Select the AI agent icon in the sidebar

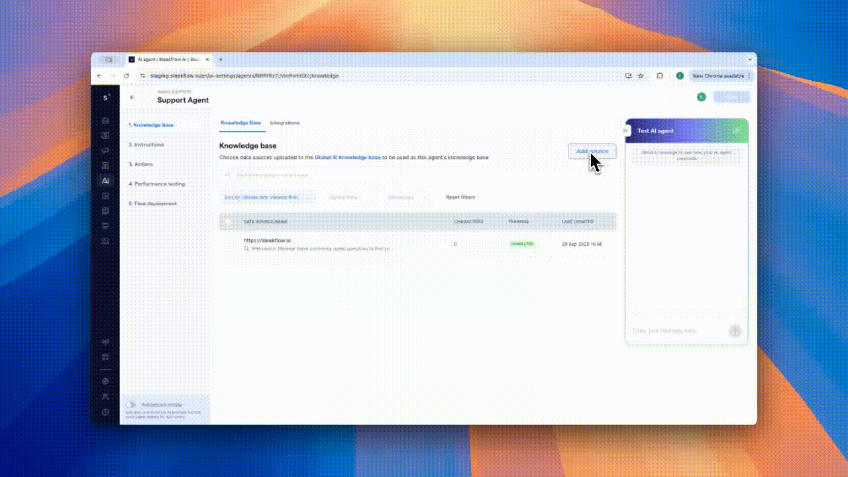pos(105,180)
